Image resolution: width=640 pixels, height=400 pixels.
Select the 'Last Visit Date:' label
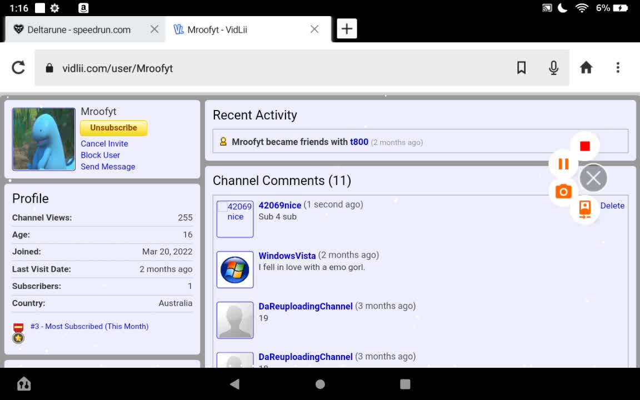[41, 269]
